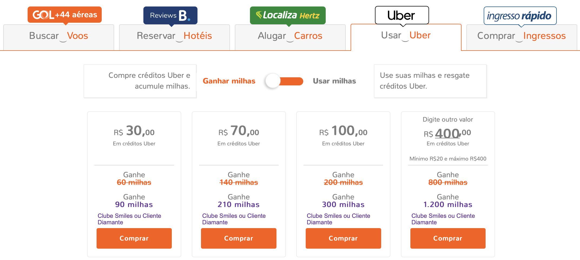The image size is (580, 260).
Task: Click Comprar for R$ 100,00 credits
Action: [x=343, y=238]
